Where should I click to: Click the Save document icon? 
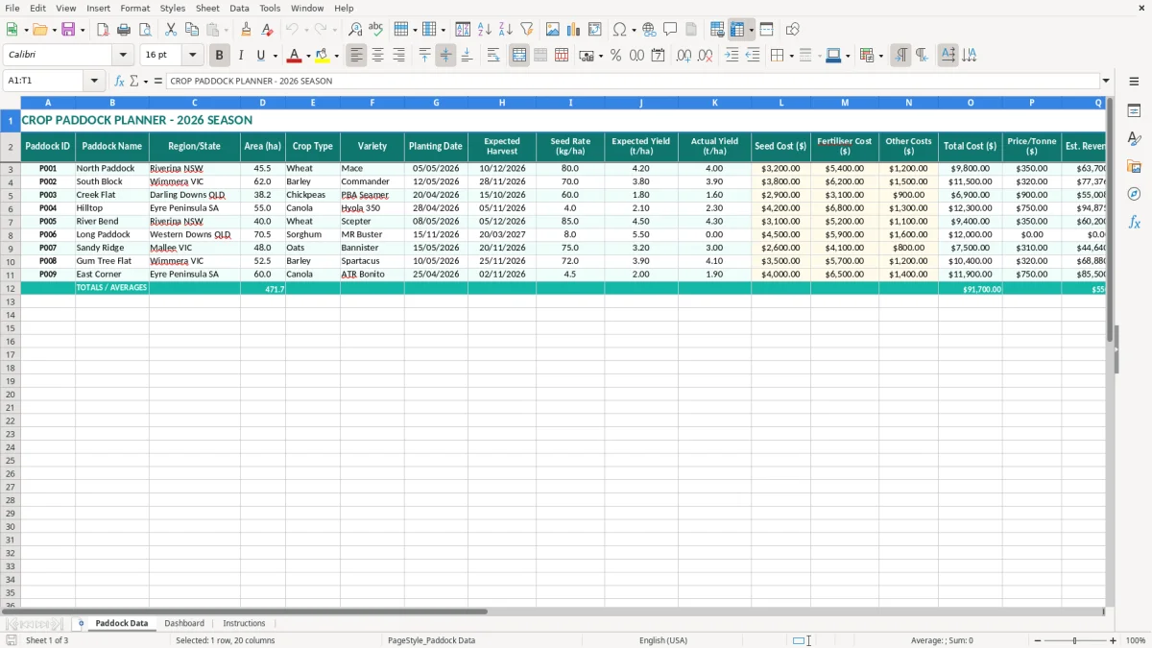[x=68, y=30]
